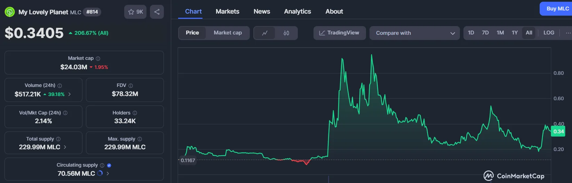572x183 pixels.
Task: Expand Volume (24h) details chevron
Action: point(69,94)
